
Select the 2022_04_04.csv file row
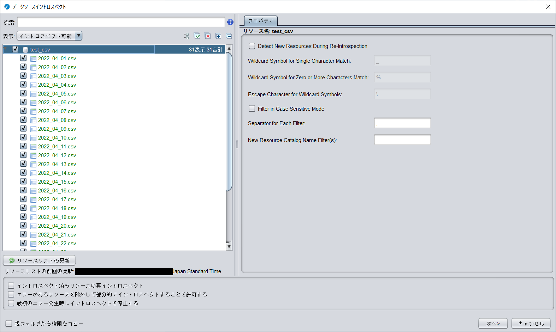[114, 85]
